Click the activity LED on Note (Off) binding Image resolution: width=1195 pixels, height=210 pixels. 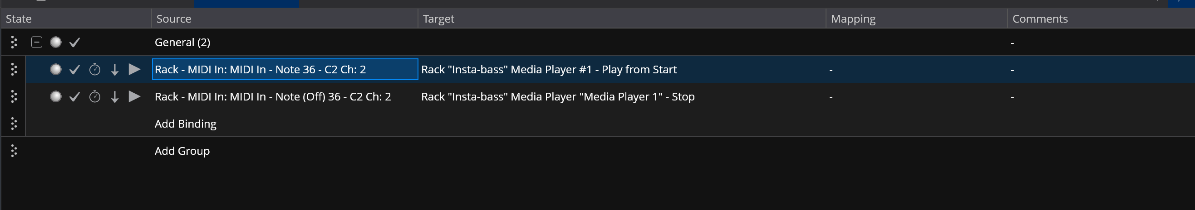(56, 97)
